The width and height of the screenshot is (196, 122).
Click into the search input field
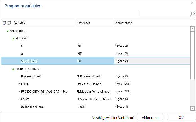point(164,14)
